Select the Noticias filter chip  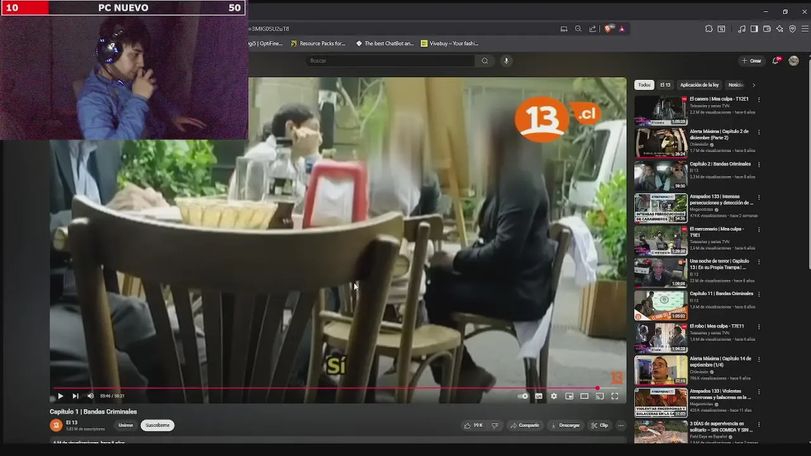click(x=735, y=85)
